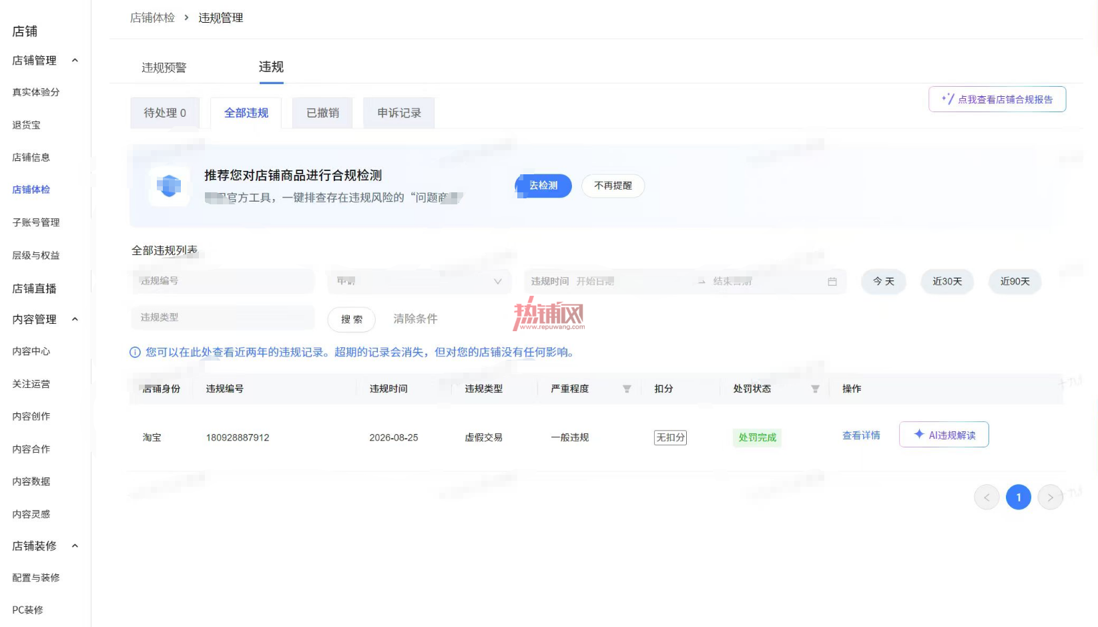
Task: Open 点我查看店铺合规报告 button
Action: [997, 99]
